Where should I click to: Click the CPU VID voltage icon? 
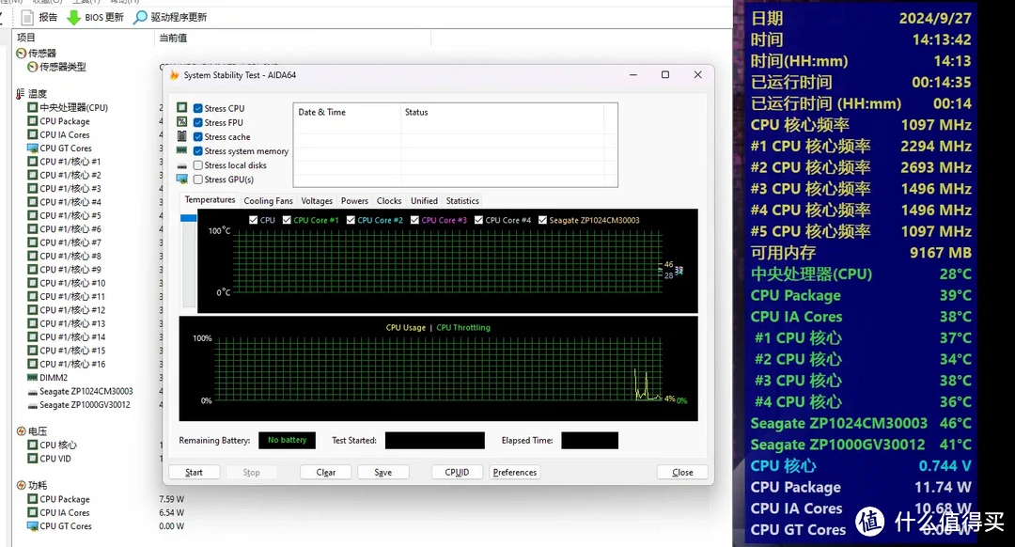(32, 459)
